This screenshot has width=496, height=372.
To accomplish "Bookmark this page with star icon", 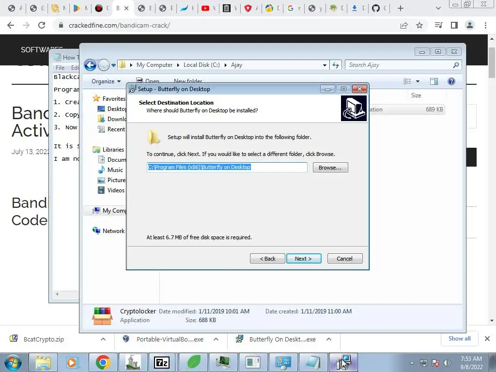I will (x=419, y=25).
